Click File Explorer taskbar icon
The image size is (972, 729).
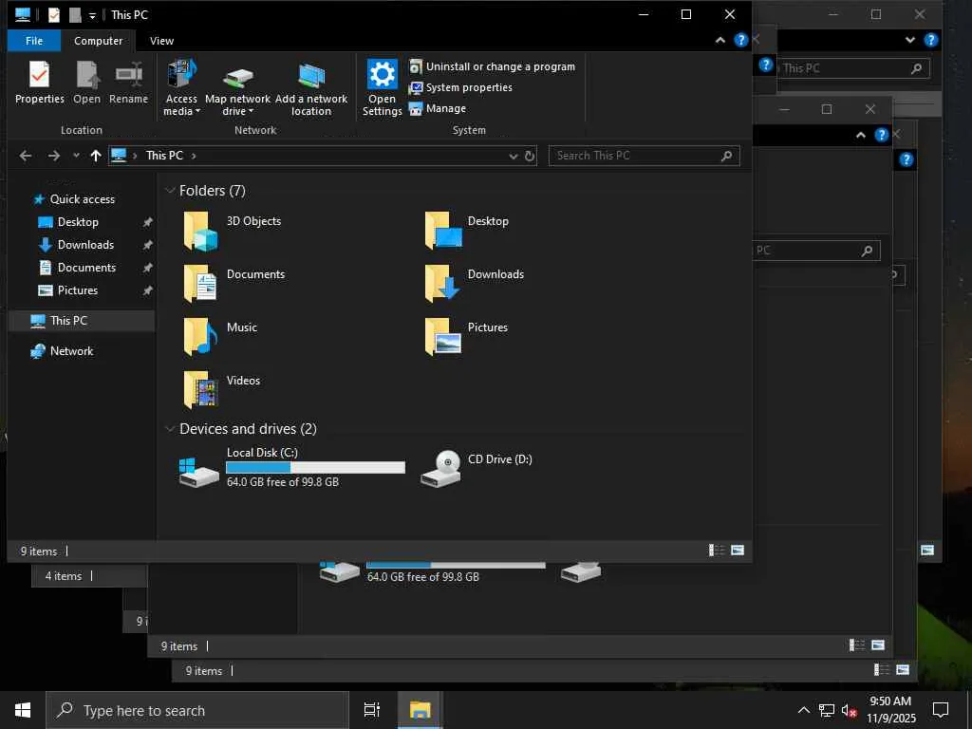point(420,710)
